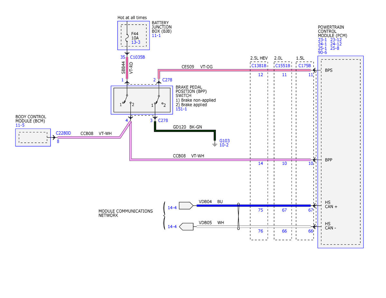Follow the C1551B connector link
This screenshot has height=298, width=386.
[x=283, y=66]
